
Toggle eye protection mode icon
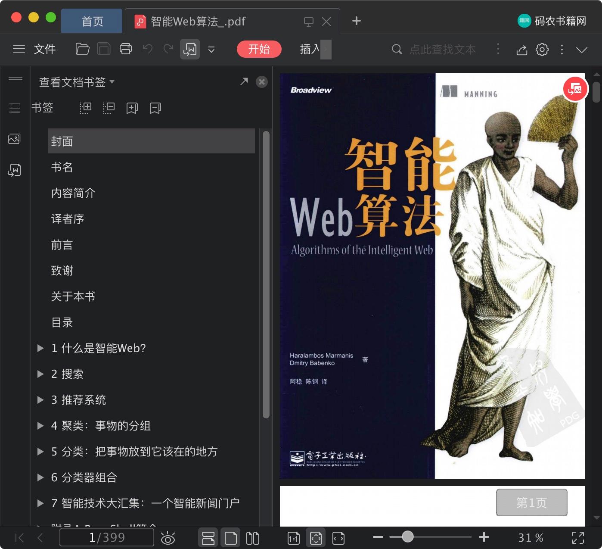pyautogui.click(x=168, y=538)
